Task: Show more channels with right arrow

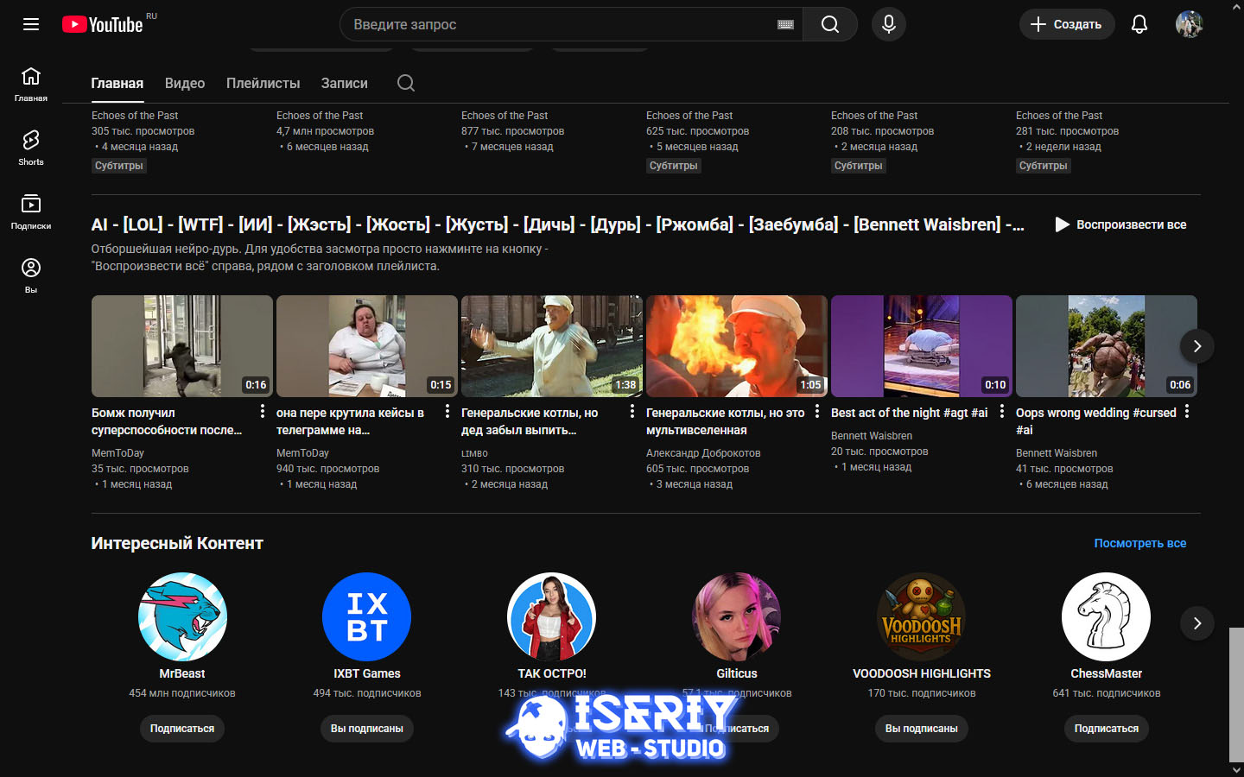Action: [x=1196, y=623]
